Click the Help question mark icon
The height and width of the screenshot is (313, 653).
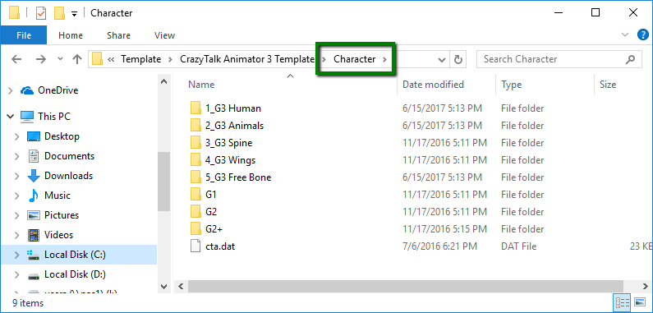[x=643, y=35]
